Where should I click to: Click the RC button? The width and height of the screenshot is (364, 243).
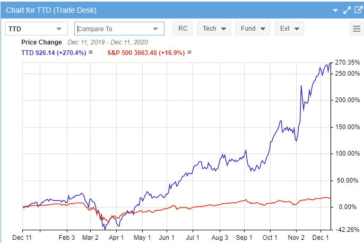click(183, 29)
